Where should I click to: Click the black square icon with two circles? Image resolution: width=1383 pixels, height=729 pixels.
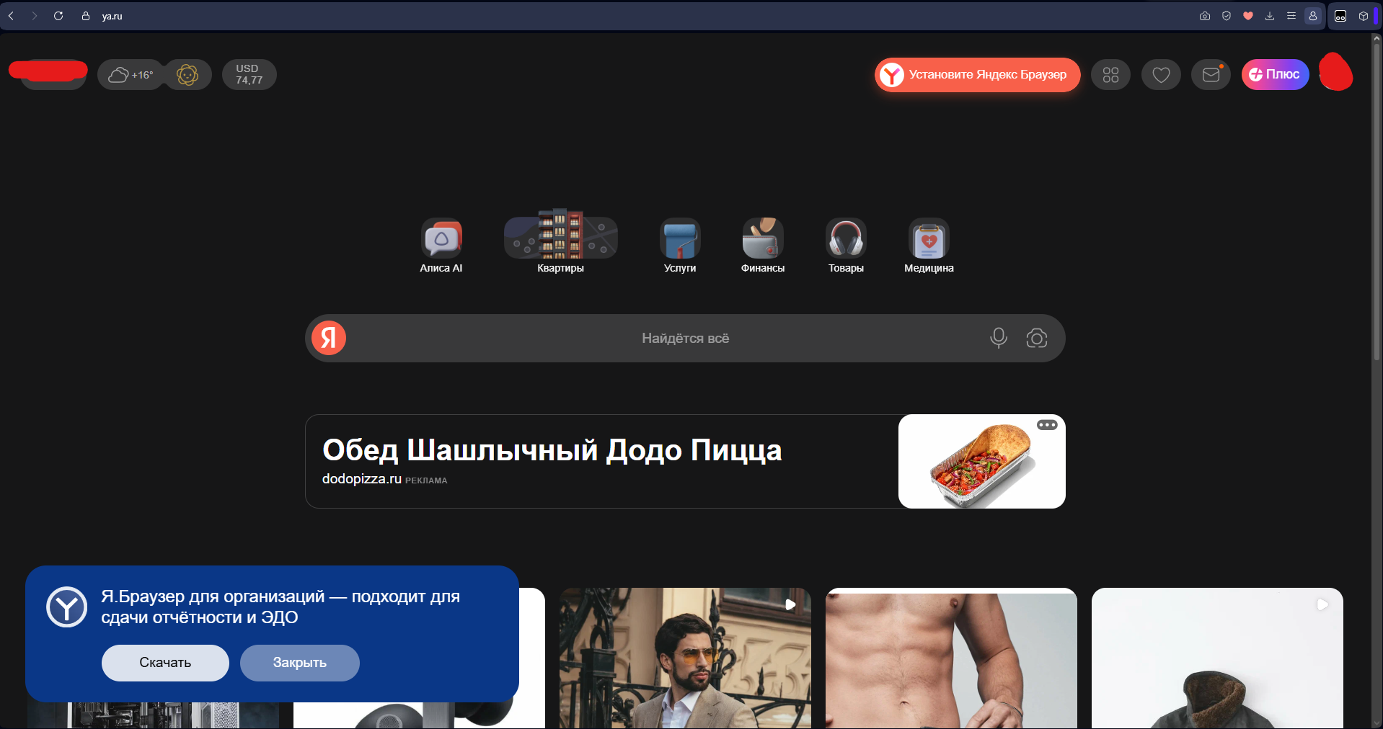pyautogui.click(x=1340, y=16)
